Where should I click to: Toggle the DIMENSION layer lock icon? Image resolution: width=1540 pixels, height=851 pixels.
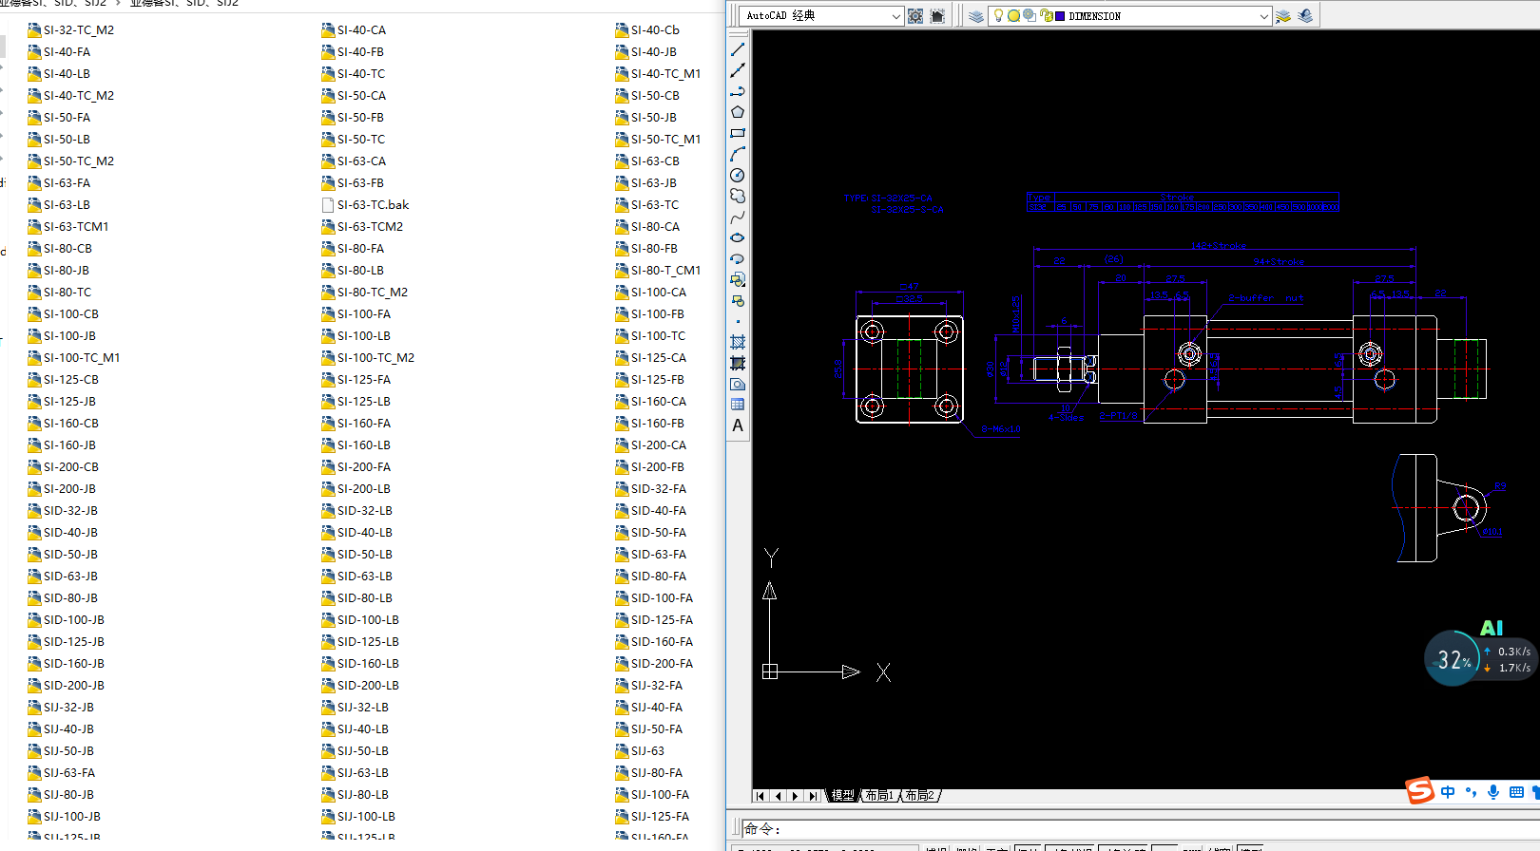tap(1046, 16)
